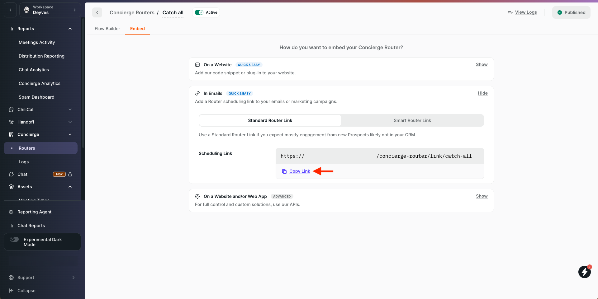Image resolution: width=598 pixels, height=299 pixels.
Task: Click the scheduling link URL field
Action: click(379, 156)
